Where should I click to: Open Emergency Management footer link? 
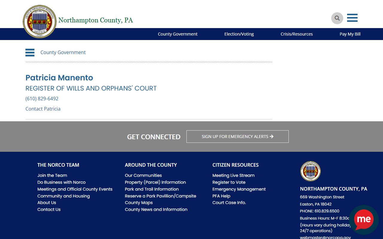(x=239, y=189)
